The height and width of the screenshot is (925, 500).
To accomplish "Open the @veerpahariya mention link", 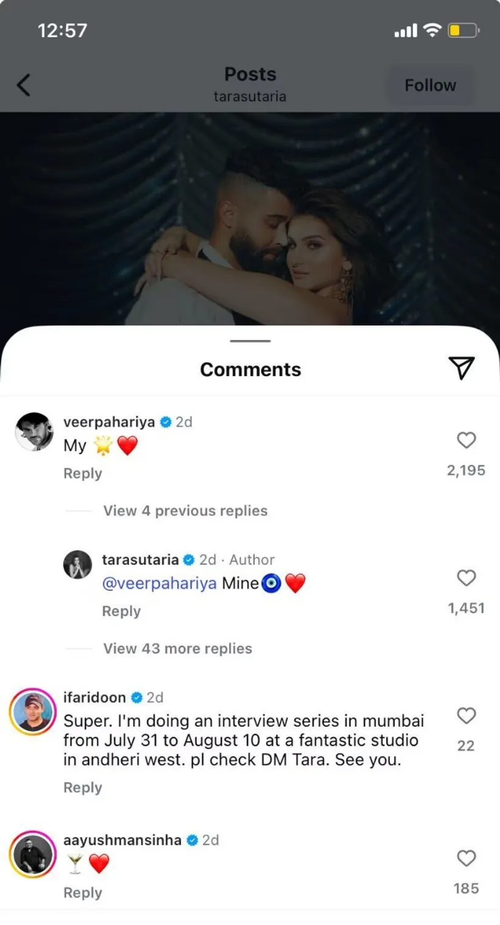I will 159,583.
